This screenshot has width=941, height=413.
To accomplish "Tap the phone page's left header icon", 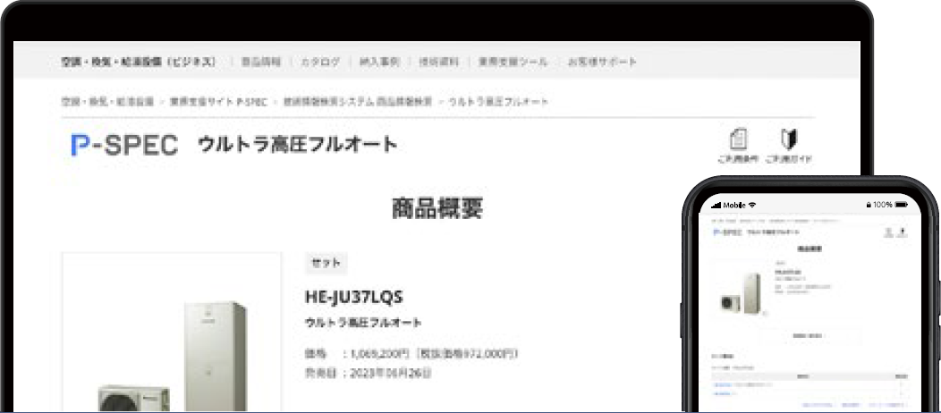I will click(x=887, y=232).
